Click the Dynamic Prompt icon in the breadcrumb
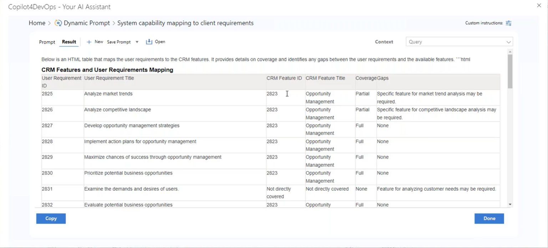This screenshot has width=548, height=248. [x=57, y=22]
